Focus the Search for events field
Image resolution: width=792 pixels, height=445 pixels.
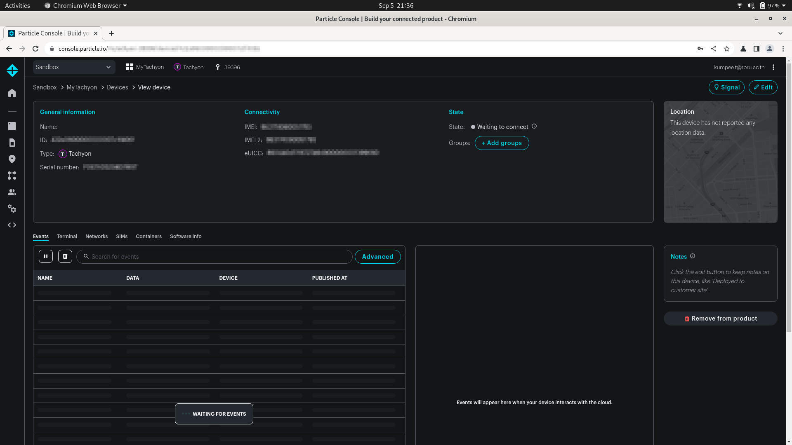214,257
